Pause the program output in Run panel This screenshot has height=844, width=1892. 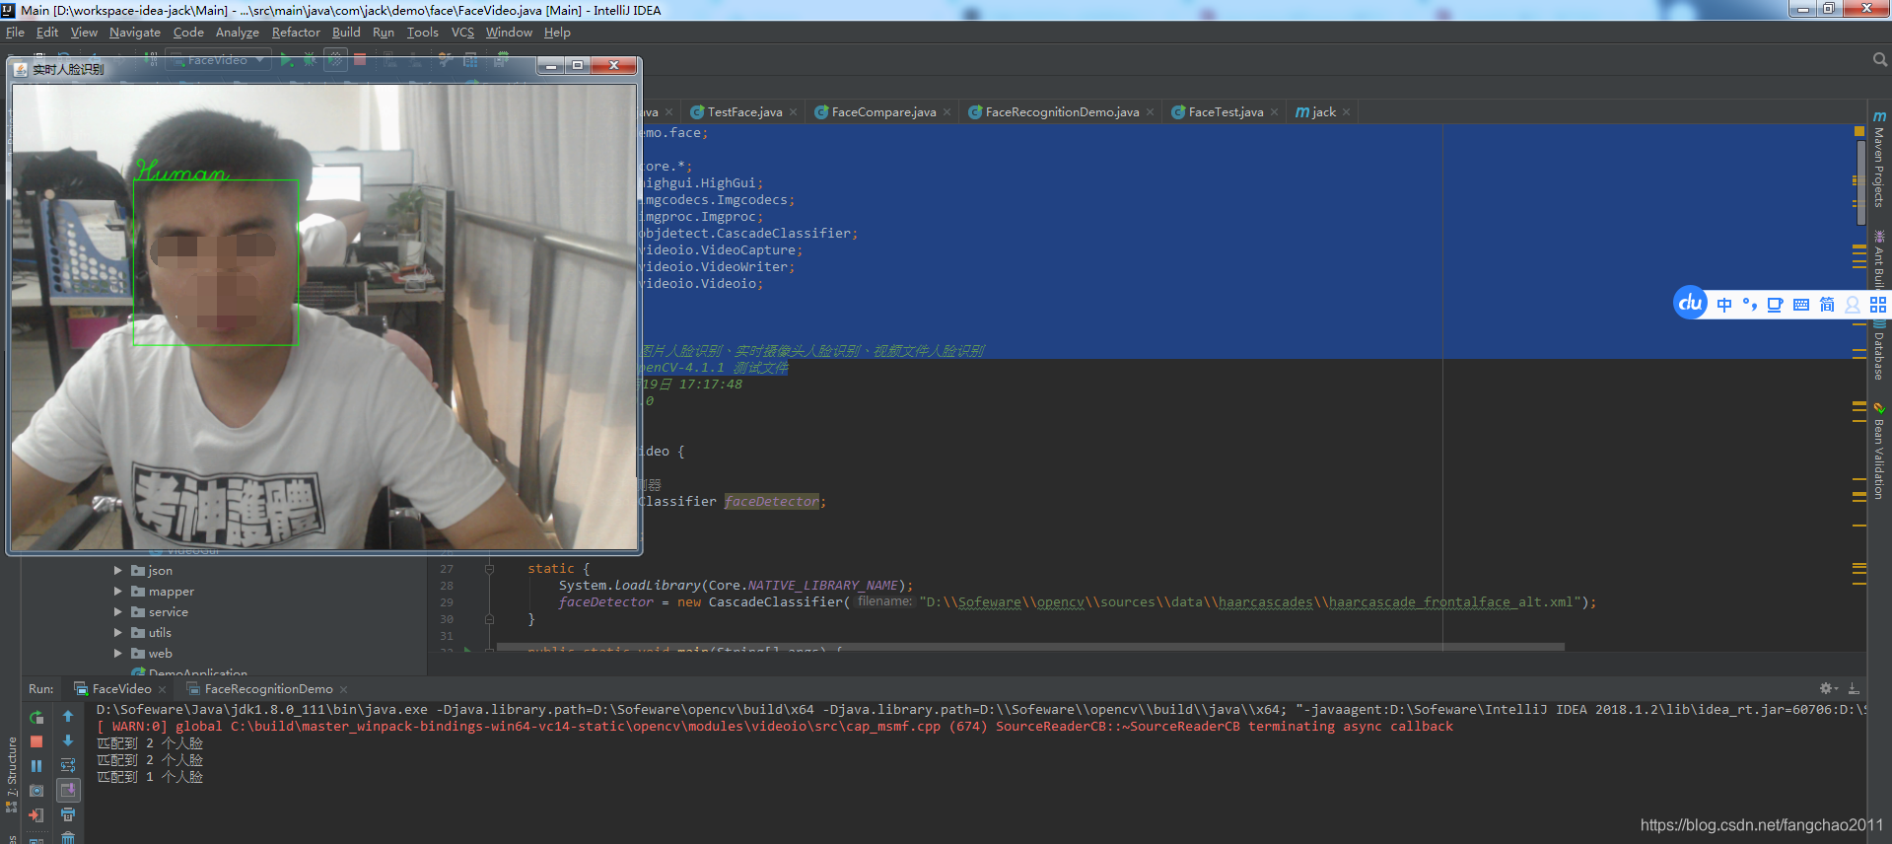point(36,766)
